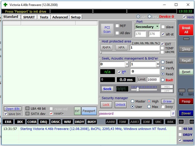Select the Verify radio option
The height and width of the screenshot is (146, 195).
(x=163, y=68)
